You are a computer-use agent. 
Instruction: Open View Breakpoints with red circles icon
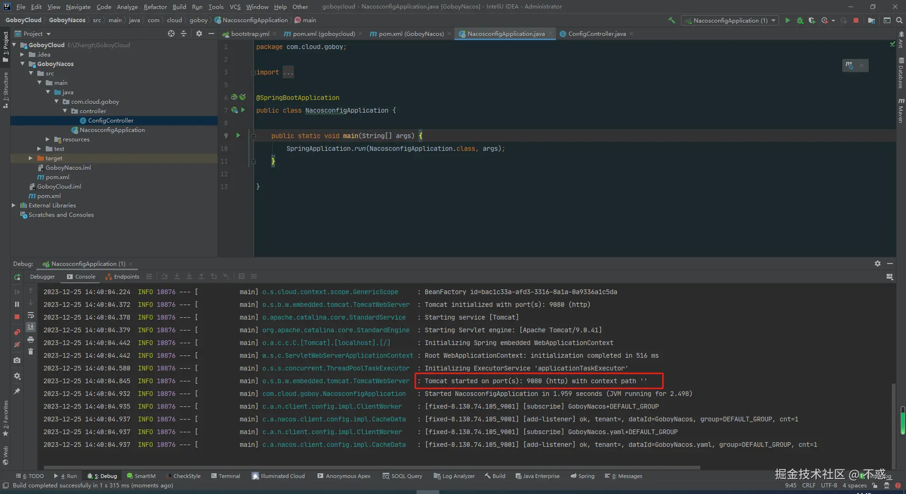[x=17, y=332]
